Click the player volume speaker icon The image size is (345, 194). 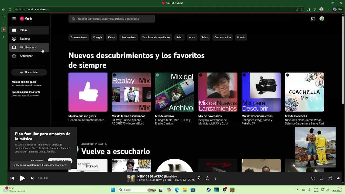pos(313,178)
